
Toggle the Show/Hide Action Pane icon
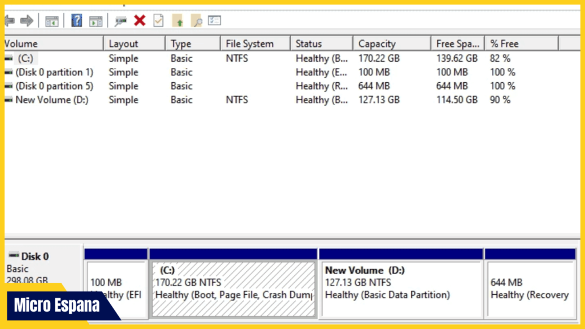[x=95, y=21]
